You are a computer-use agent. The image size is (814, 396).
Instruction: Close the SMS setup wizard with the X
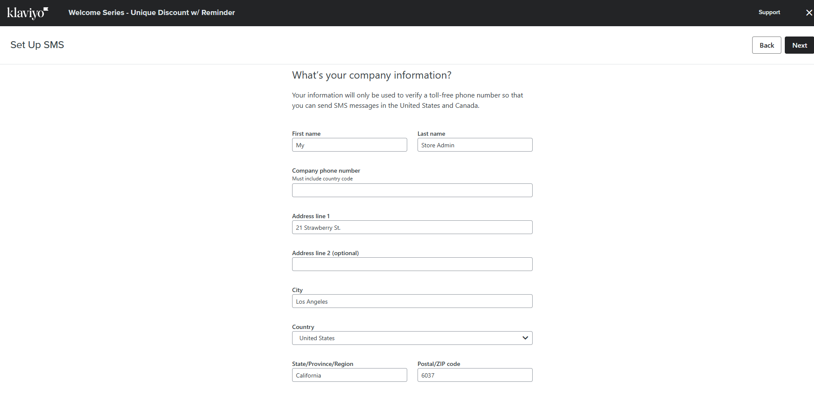809,13
